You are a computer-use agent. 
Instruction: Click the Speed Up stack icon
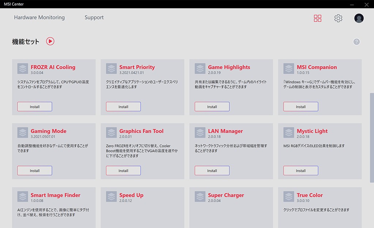click(x=111, y=197)
